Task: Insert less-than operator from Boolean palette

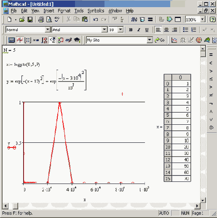Action: [211, 63]
